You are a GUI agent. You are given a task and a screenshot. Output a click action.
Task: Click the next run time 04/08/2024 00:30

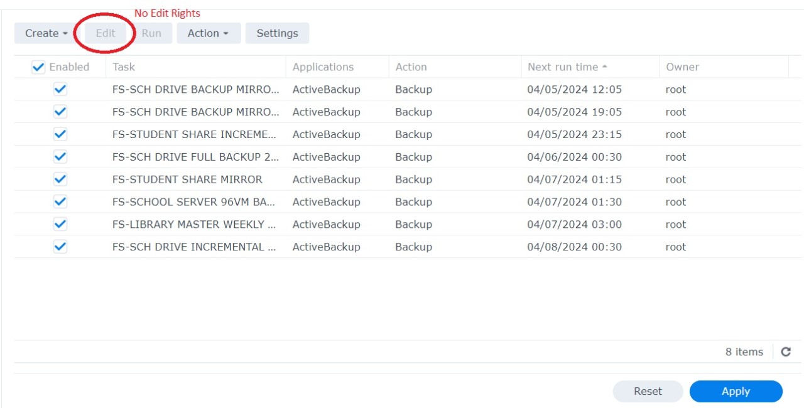[575, 247]
